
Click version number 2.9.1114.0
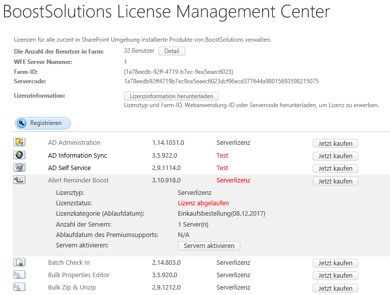167,168
